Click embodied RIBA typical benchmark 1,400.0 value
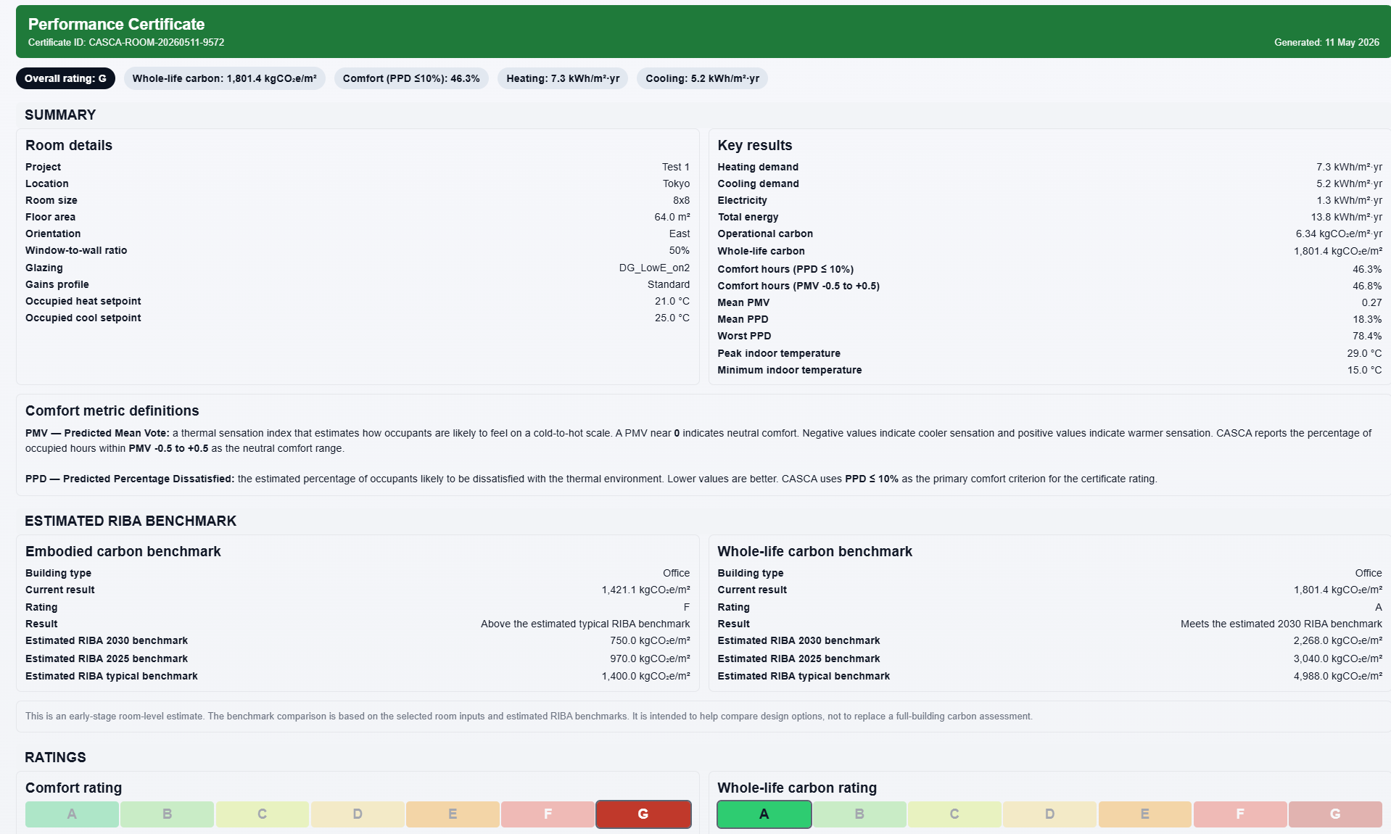Image resolution: width=1391 pixels, height=834 pixels. point(645,676)
